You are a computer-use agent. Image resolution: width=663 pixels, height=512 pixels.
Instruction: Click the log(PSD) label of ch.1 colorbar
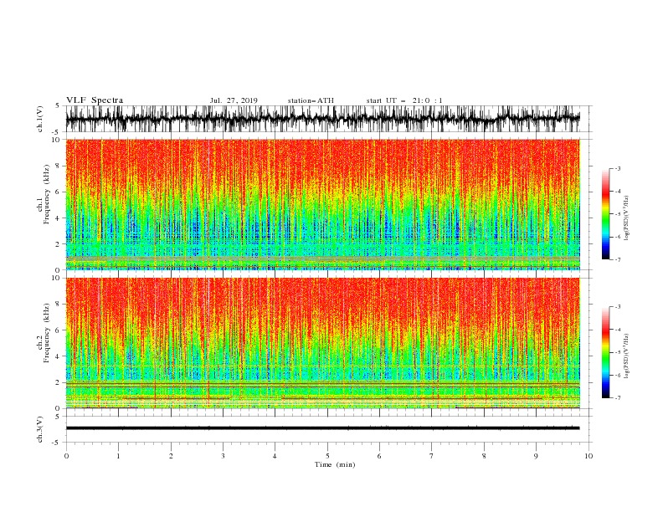tap(627, 218)
